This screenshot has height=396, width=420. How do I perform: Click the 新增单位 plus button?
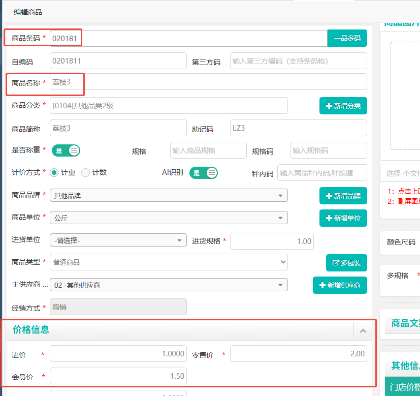(x=343, y=218)
